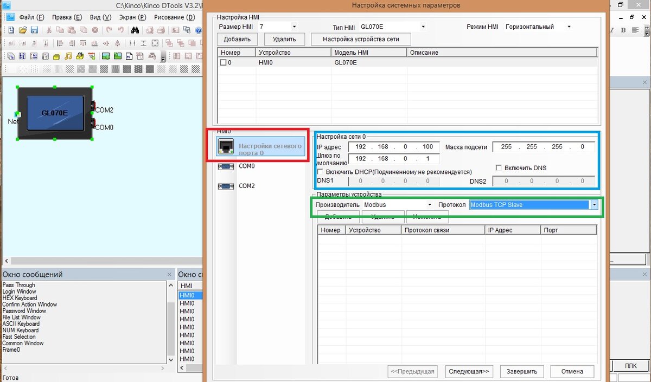The height and width of the screenshot is (382, 651).
Task: Click Добавить button under Настройка HMI
Action: click(237, 39)
